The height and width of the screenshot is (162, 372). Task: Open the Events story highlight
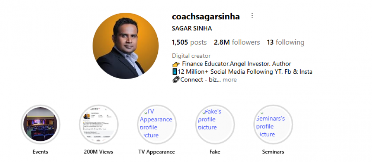(40, 124)
